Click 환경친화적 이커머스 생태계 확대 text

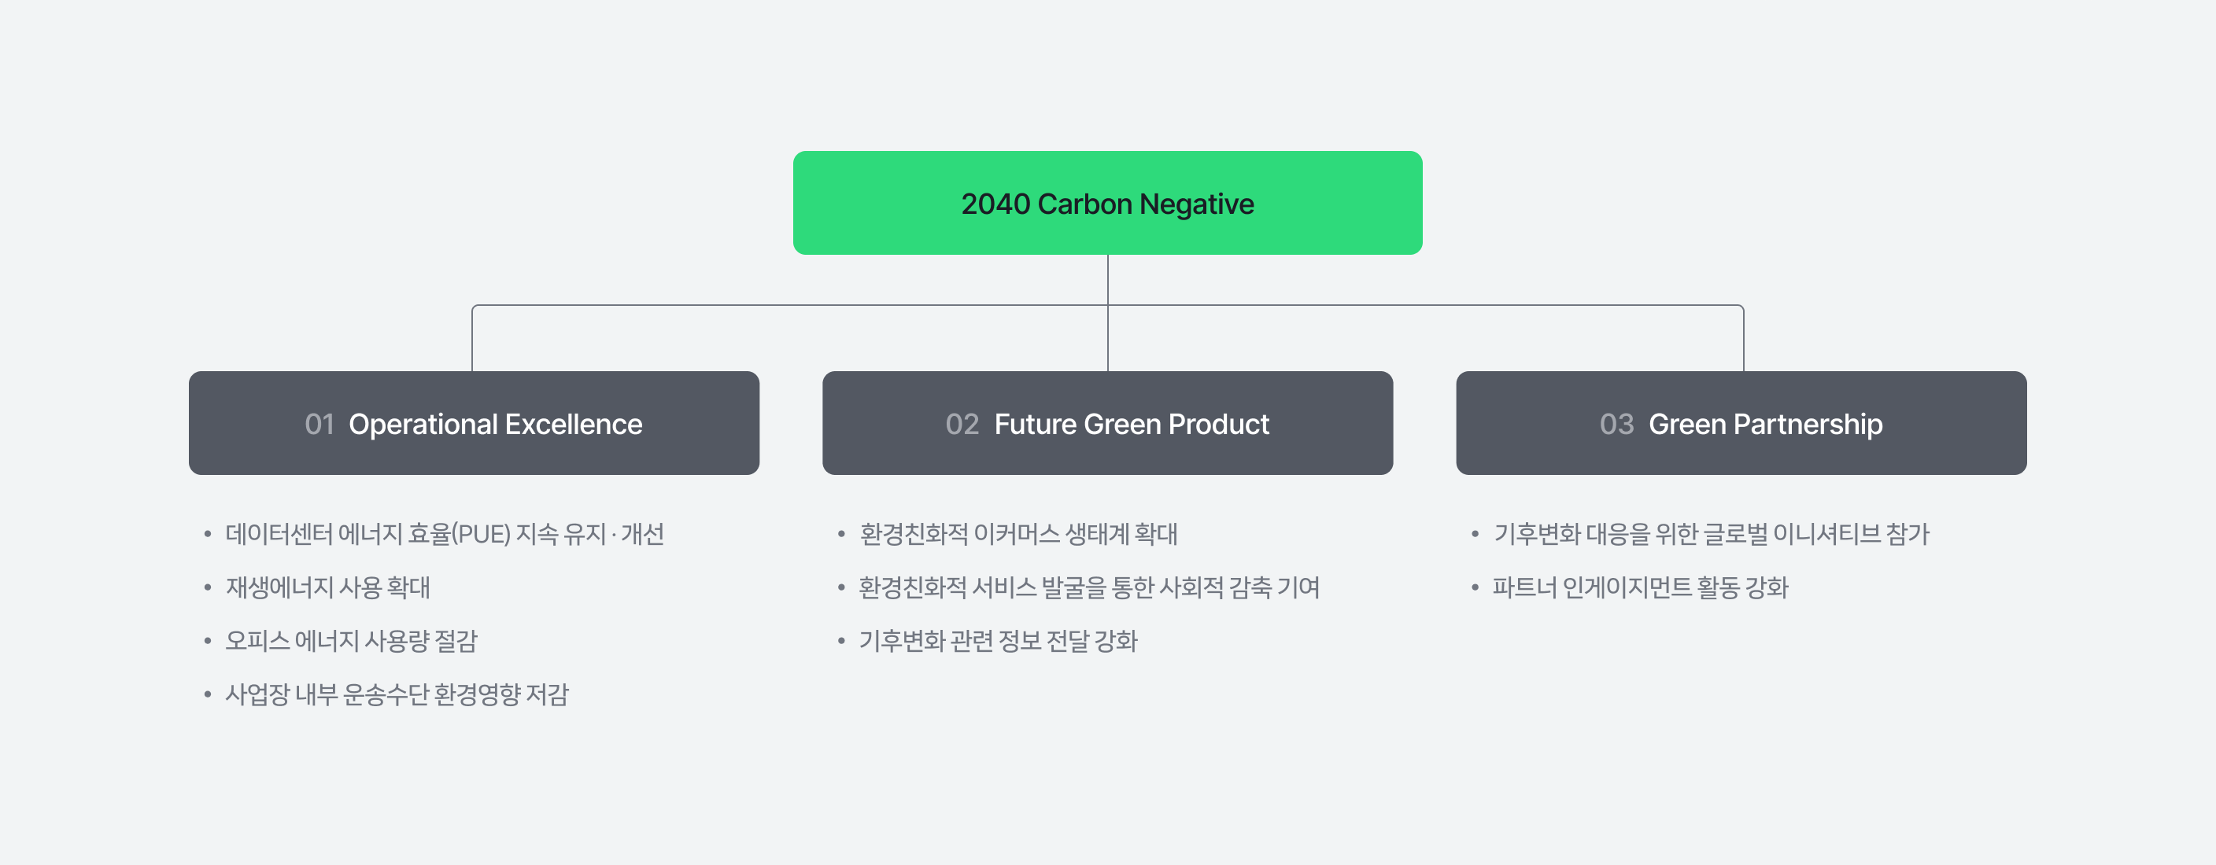pos(1018,535)
